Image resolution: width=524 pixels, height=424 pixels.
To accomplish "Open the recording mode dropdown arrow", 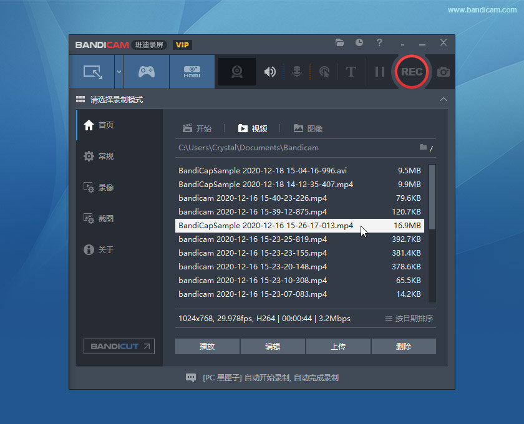I will click(x=119, y=71).
